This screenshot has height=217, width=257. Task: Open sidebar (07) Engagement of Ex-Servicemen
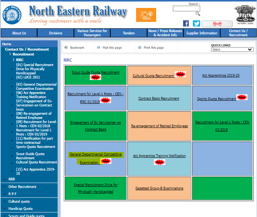(x=34, y=105)
